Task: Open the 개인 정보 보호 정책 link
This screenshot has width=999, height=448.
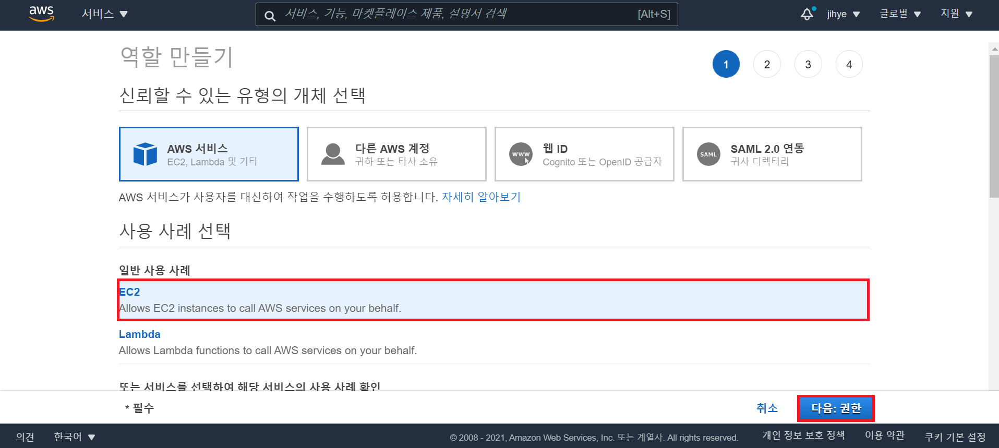Action: [x=803, y=435]
